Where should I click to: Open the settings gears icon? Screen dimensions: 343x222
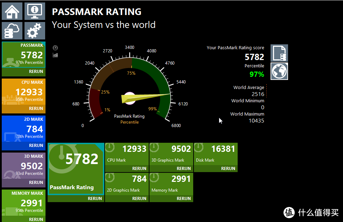(35, 30)
